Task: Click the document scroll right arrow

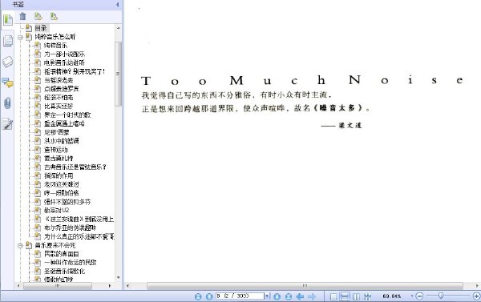Action: point(477,285)
